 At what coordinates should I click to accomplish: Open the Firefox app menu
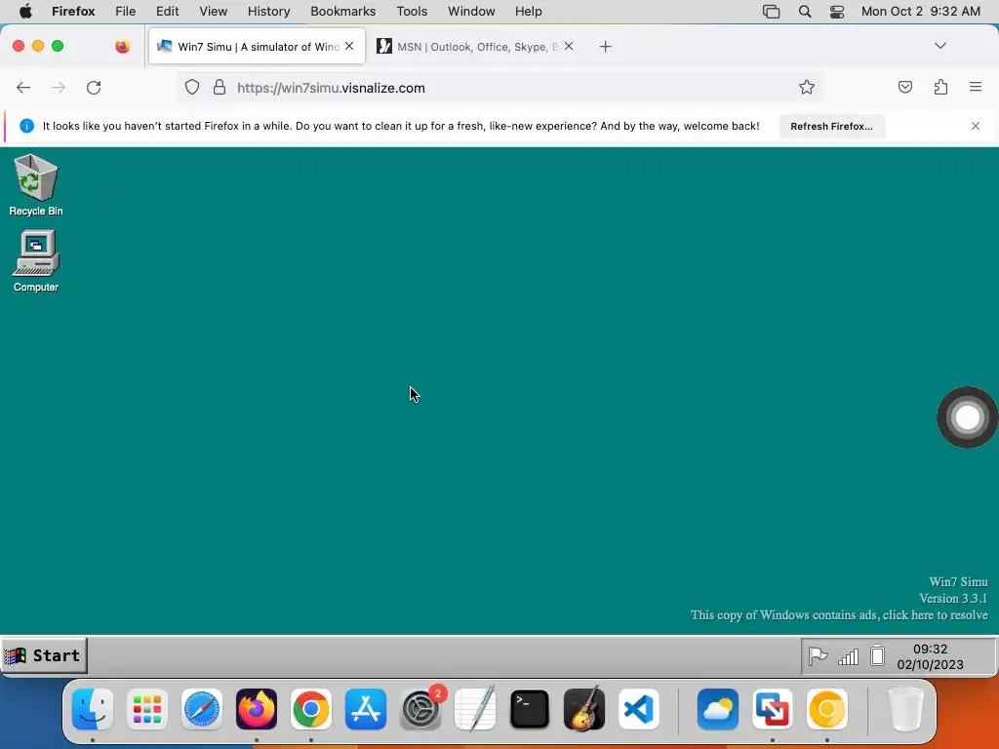73,12
